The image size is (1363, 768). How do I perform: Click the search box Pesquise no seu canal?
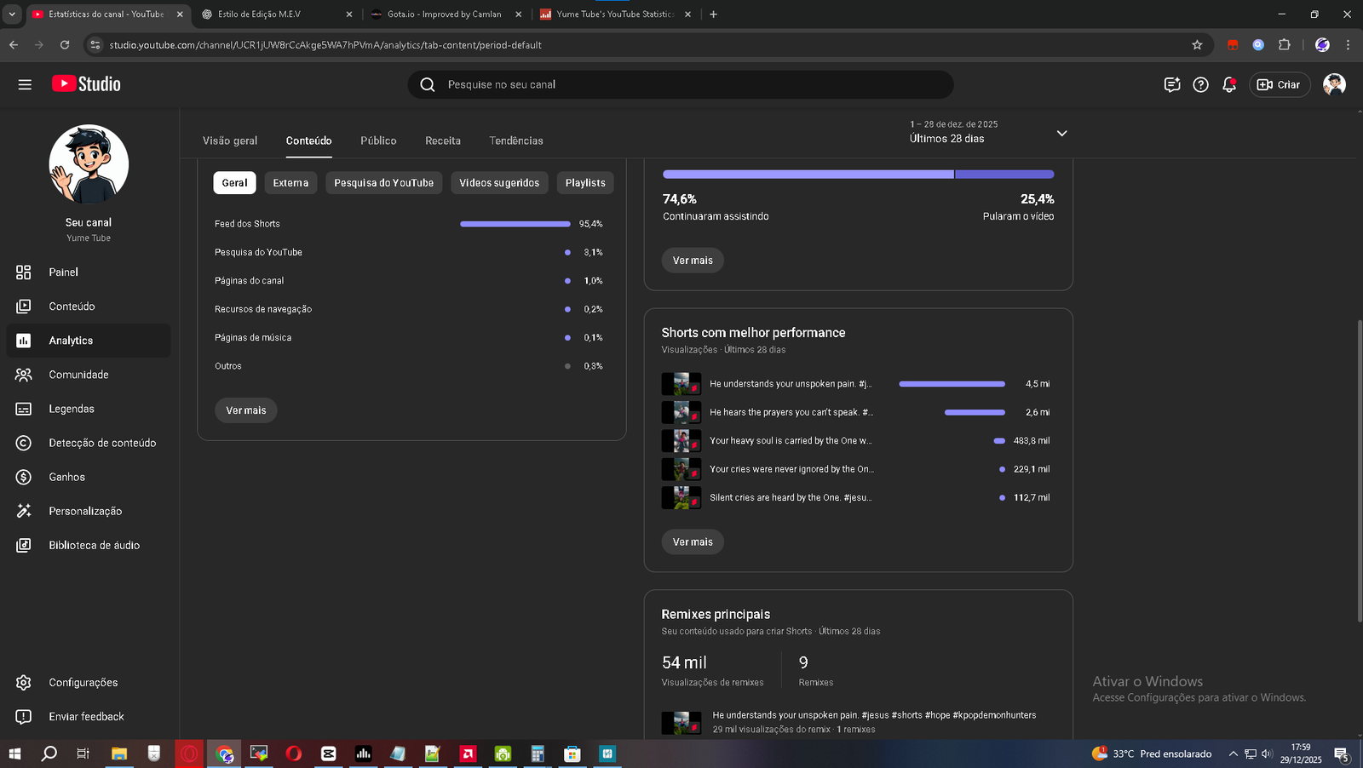click(681, 84)
